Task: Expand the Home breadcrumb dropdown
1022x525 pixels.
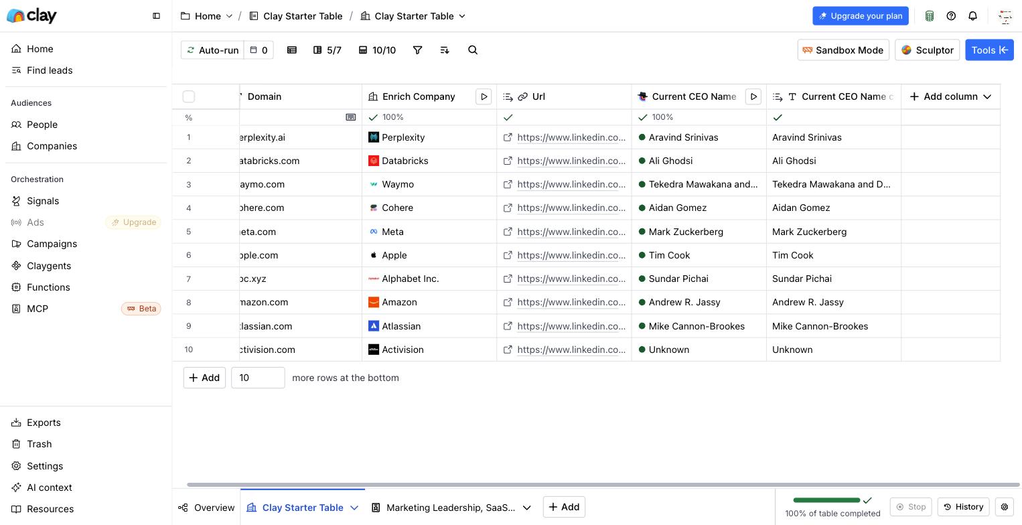Action: tap(229, 16)
